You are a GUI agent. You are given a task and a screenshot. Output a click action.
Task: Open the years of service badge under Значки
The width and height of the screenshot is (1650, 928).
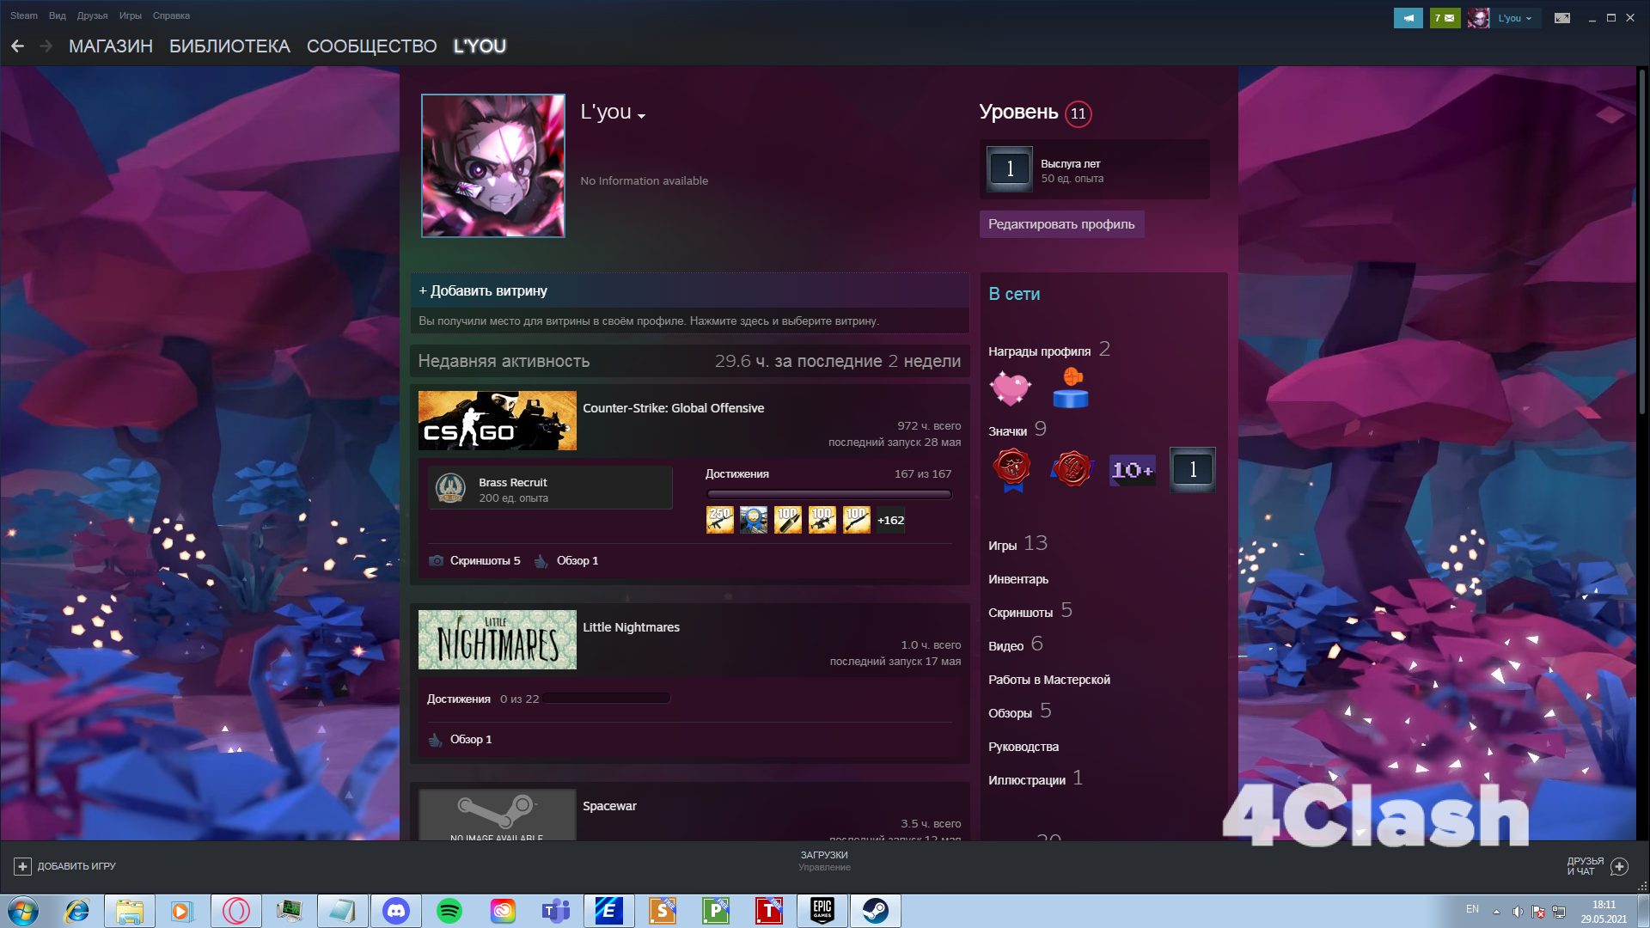click(1193, 469)
